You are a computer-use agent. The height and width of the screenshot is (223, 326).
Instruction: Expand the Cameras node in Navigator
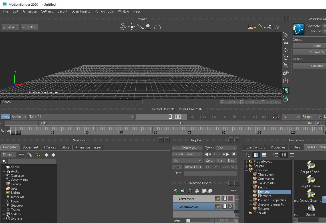tap(4, 176)
